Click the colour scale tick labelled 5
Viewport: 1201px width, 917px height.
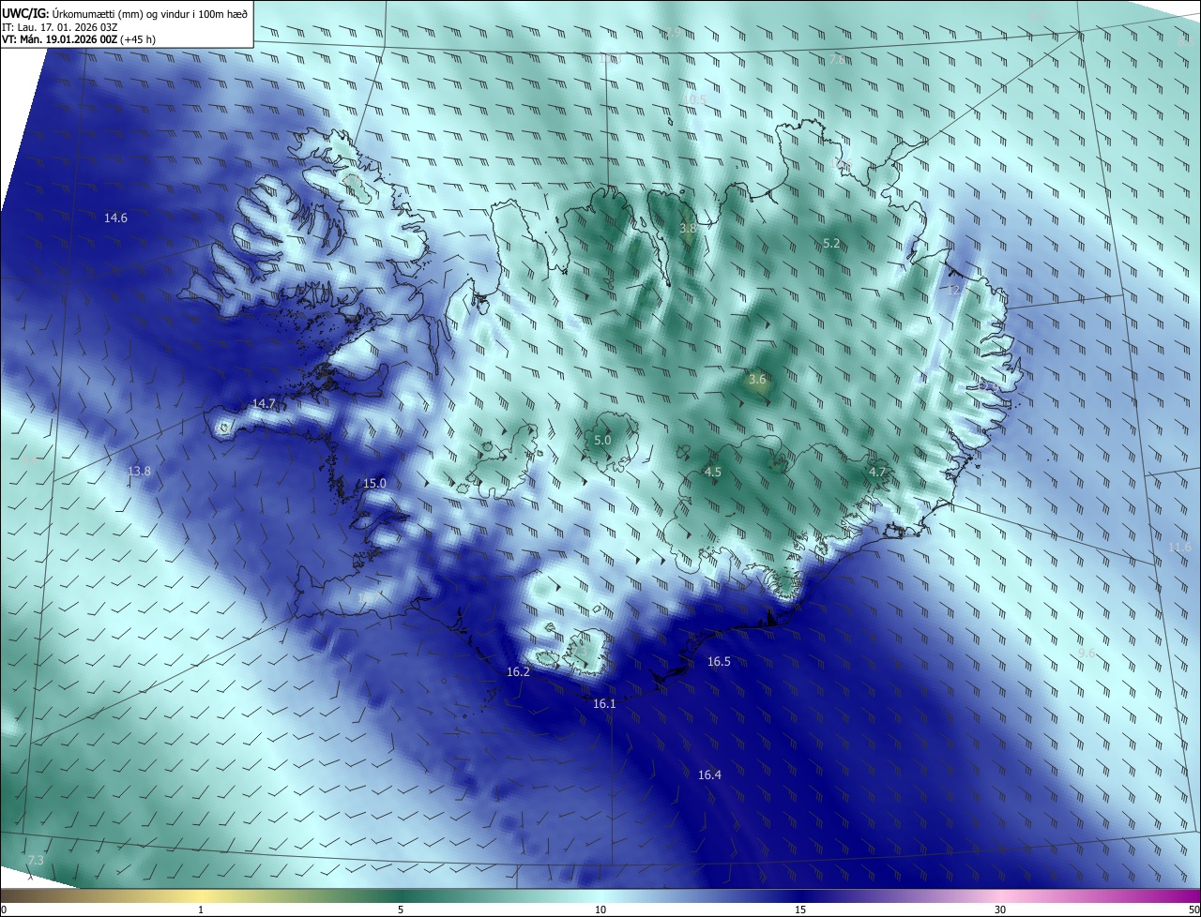(401, 909)
